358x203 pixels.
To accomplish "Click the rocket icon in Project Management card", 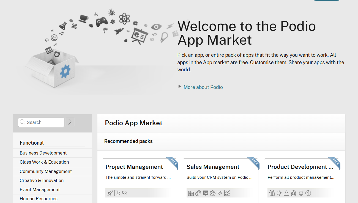I will (x=110, y=193).
